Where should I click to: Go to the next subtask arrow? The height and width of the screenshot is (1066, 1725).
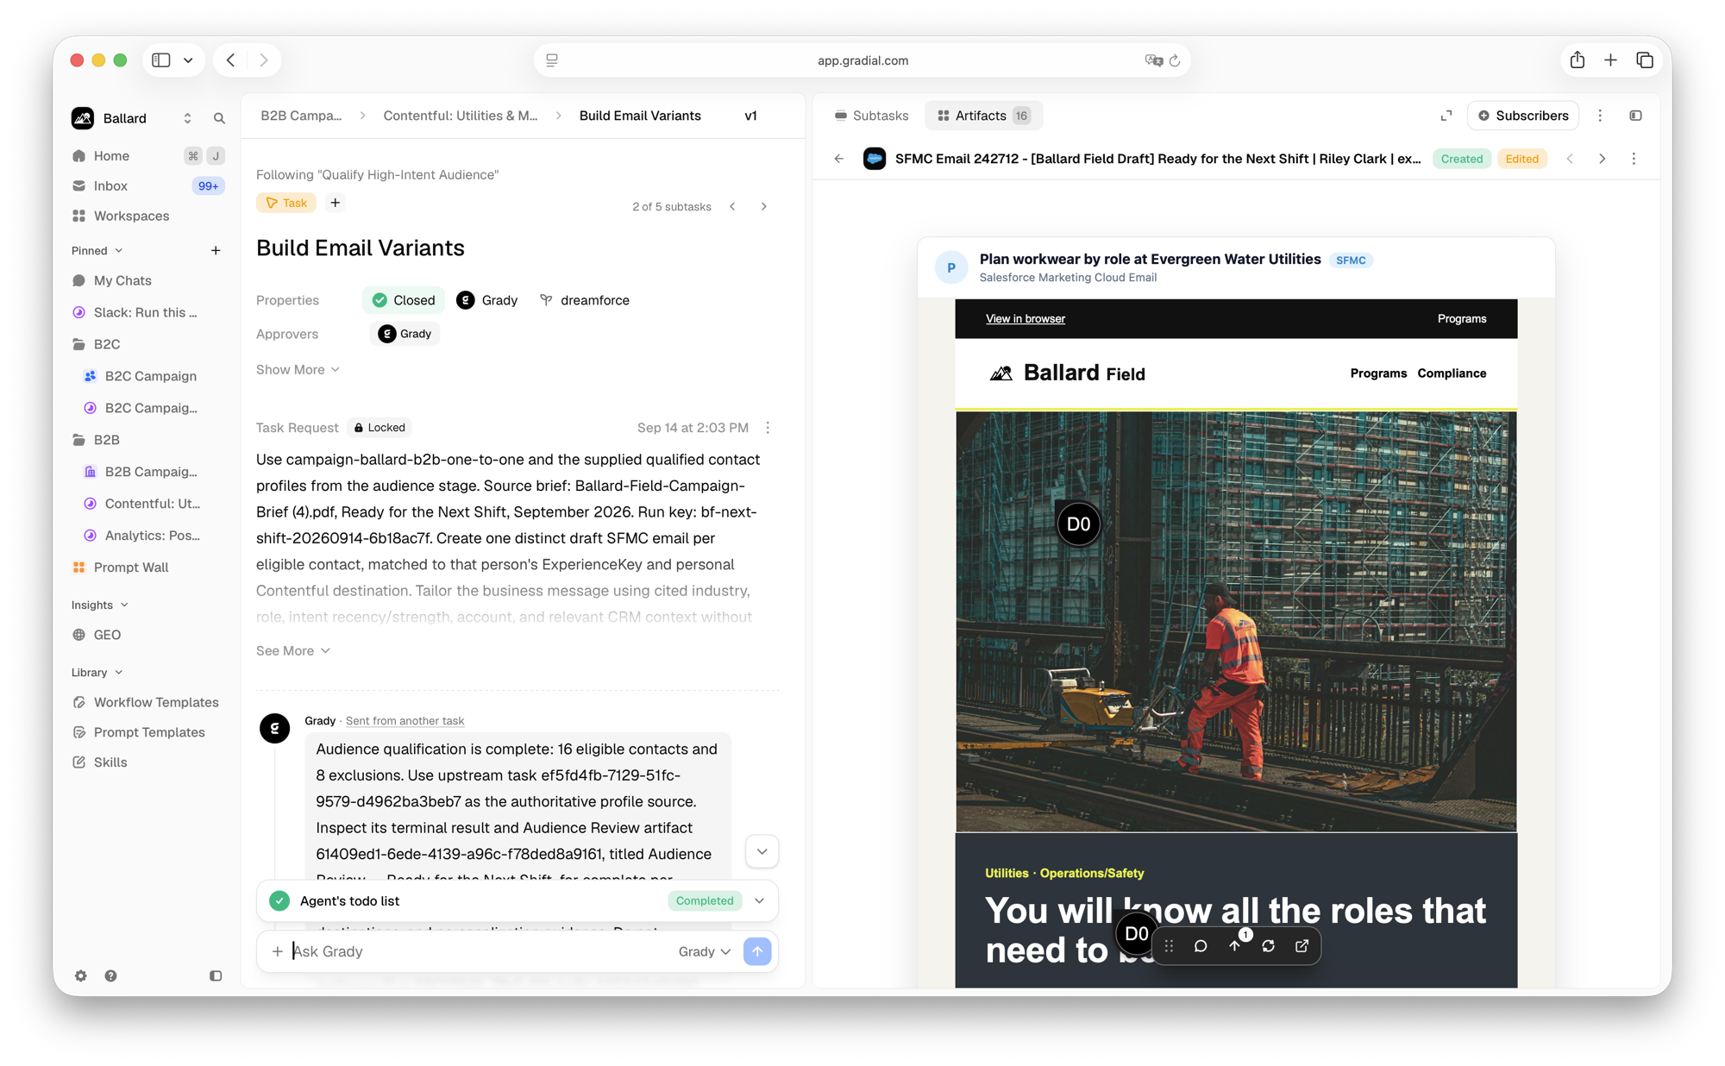763,206
